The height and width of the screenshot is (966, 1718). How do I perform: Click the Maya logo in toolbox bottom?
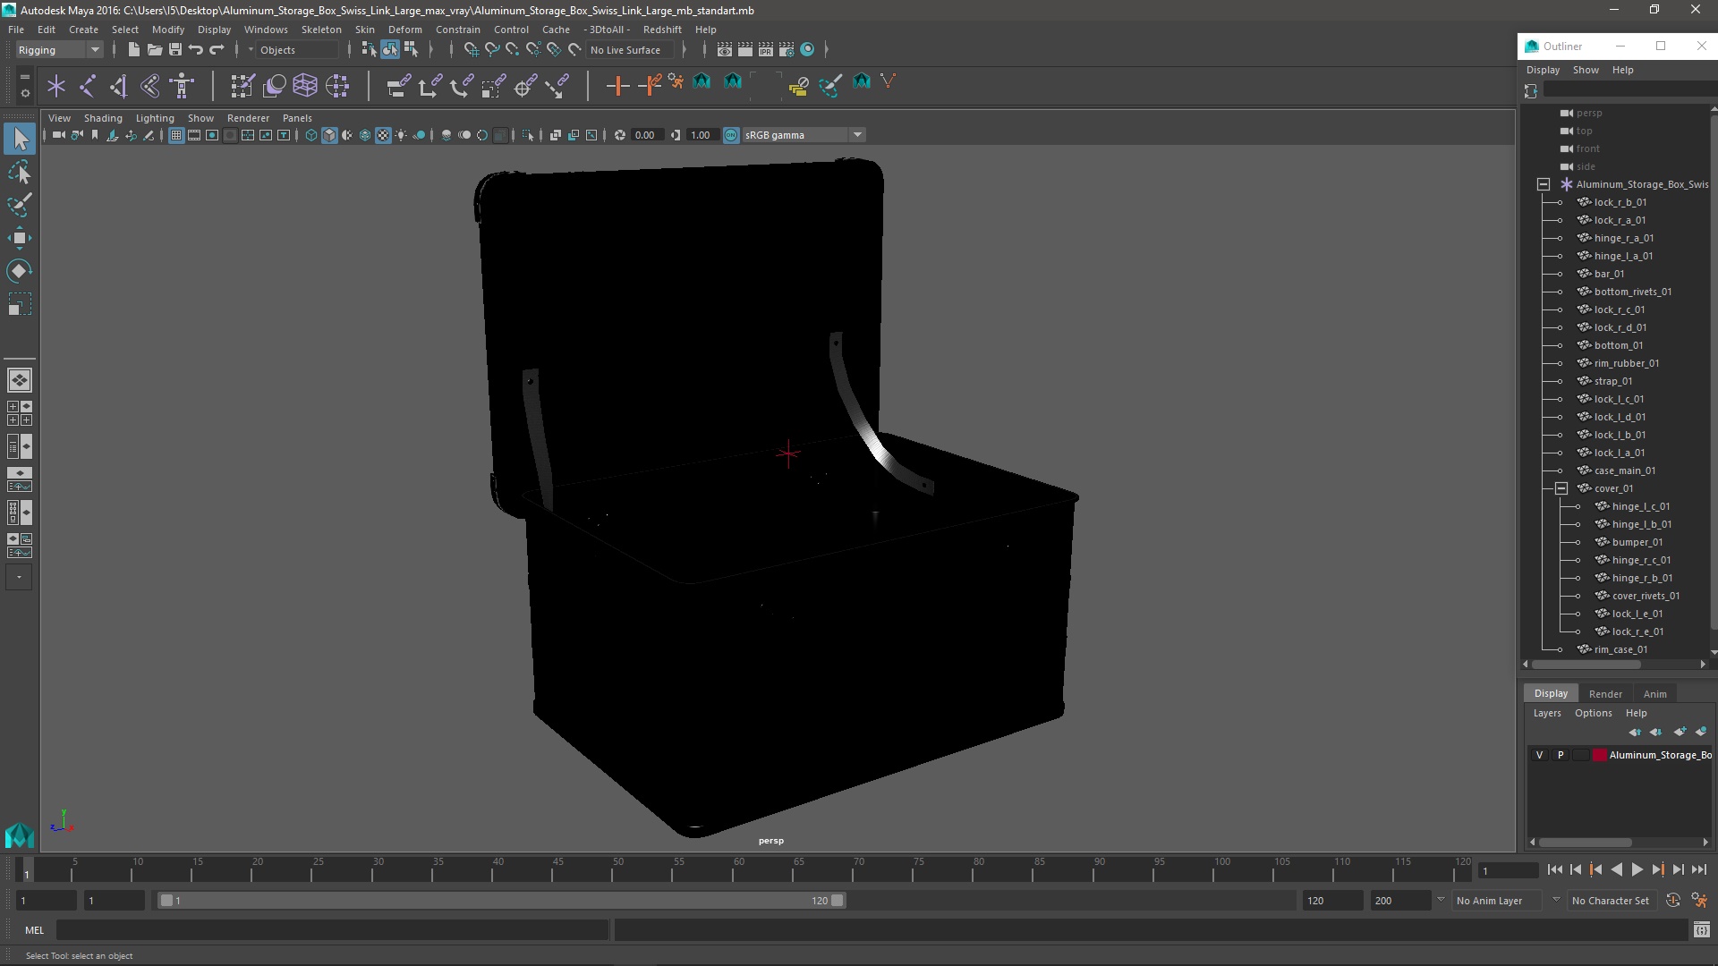pyautogui.click(x=19, y=835)
